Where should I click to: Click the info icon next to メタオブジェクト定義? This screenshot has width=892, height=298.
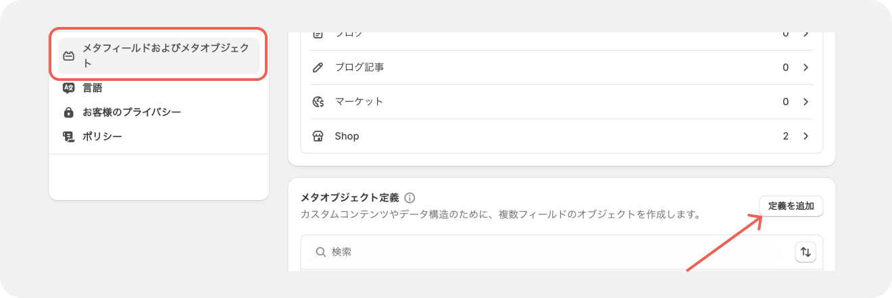(410, 198)
